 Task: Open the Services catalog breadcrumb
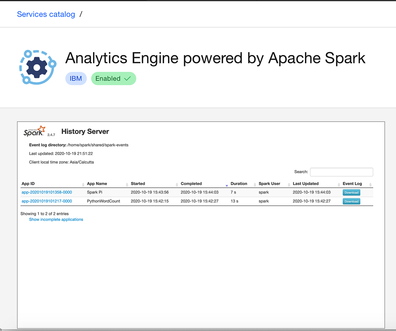coord(46,14)
